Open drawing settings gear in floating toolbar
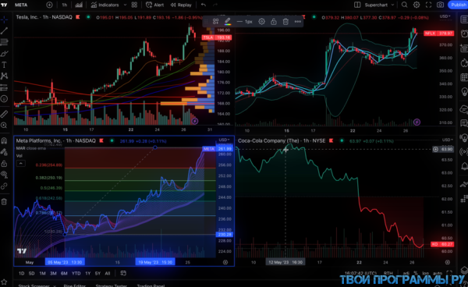The width and height of the screenshot is (468, 287). coord(261,22)
